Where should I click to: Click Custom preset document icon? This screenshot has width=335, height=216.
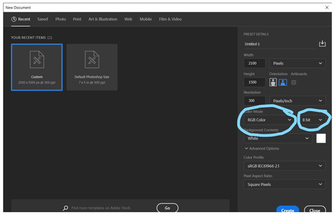point(37,60)
